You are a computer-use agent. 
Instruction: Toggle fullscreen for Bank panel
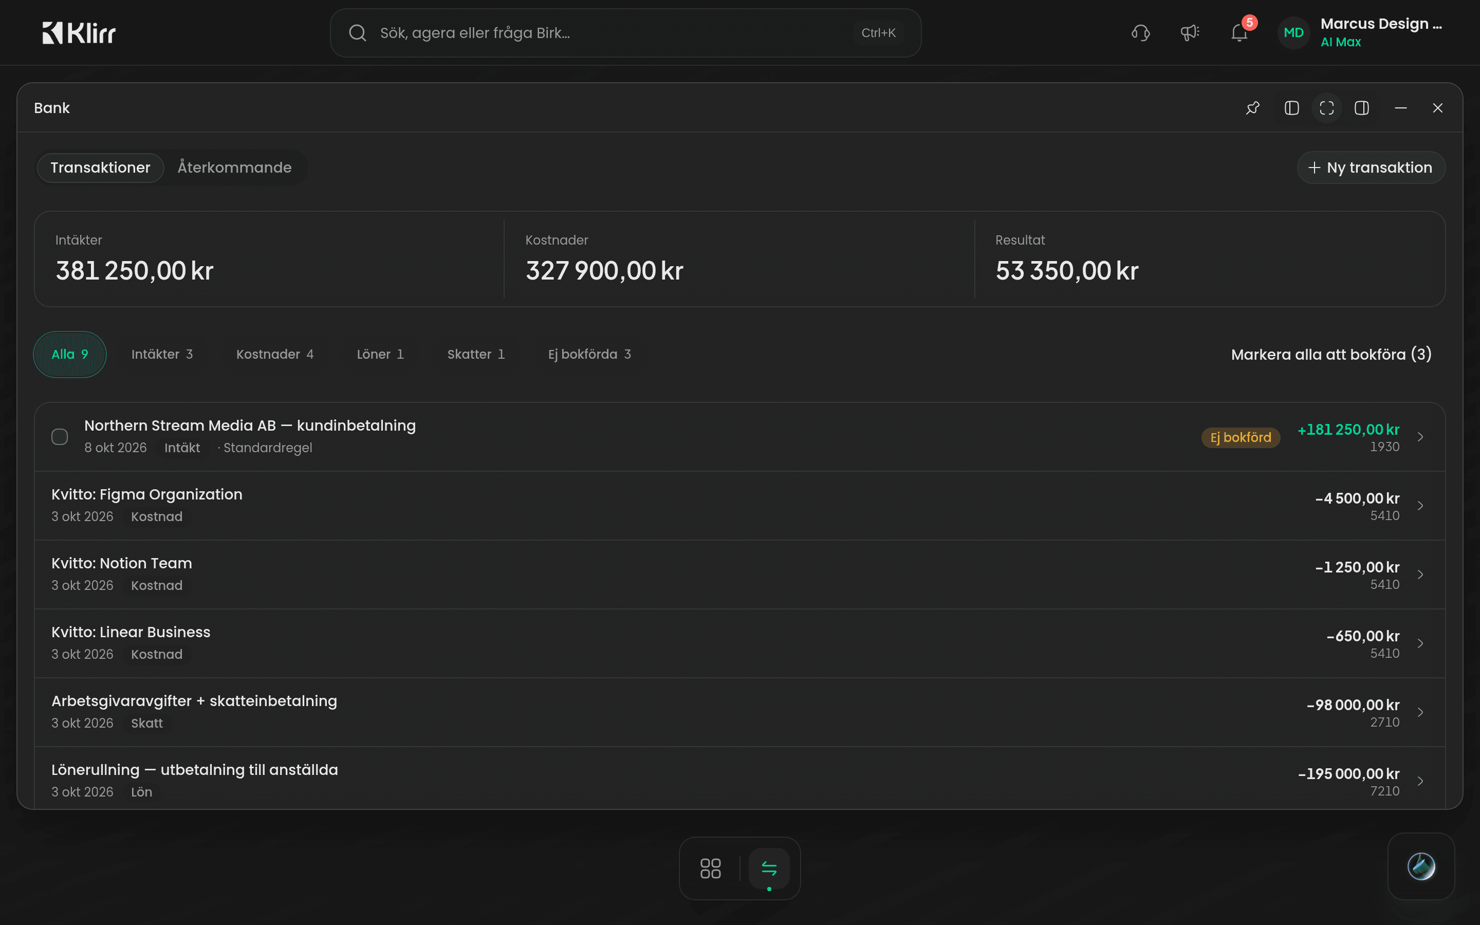pyautogui.click(x=1326, y=108)
